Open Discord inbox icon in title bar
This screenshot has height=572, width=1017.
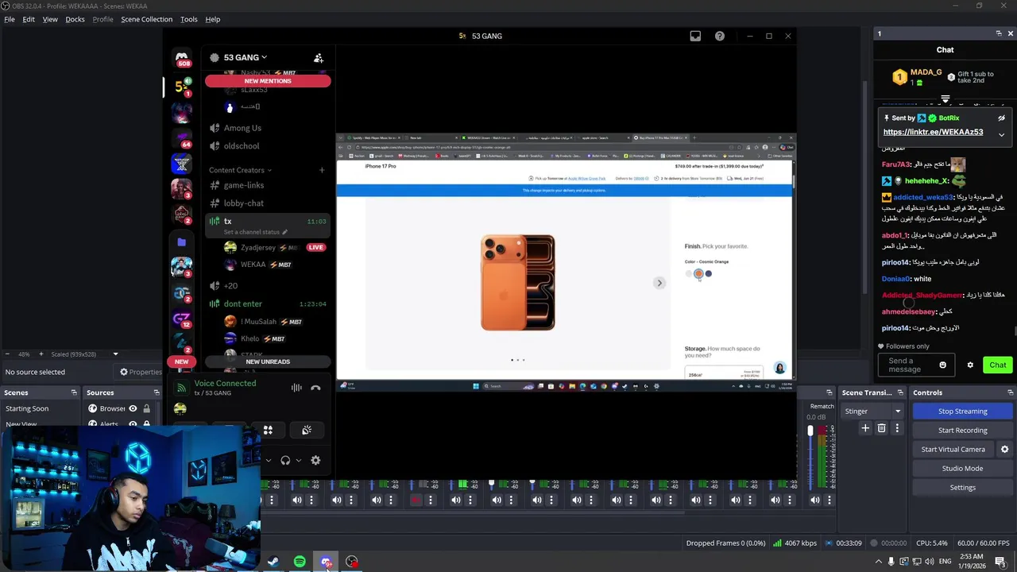(695, 36)
